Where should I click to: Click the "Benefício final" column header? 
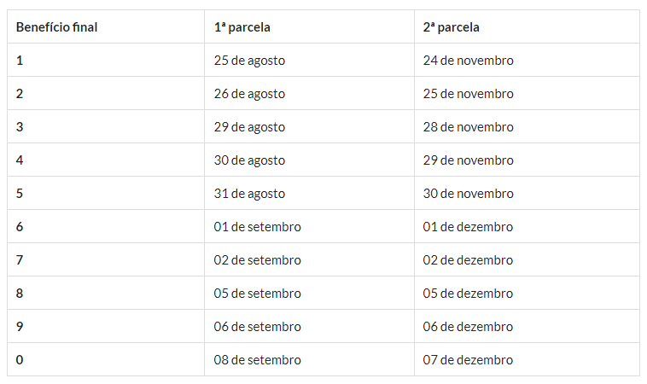(57, 27)
